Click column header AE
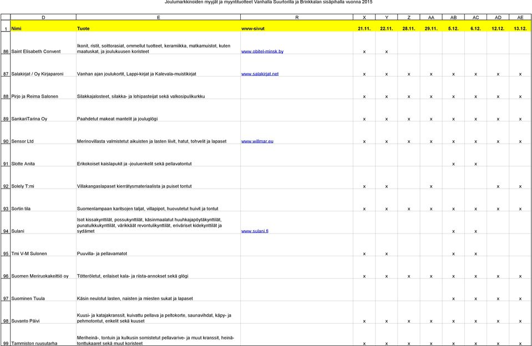 click(520, 17)
